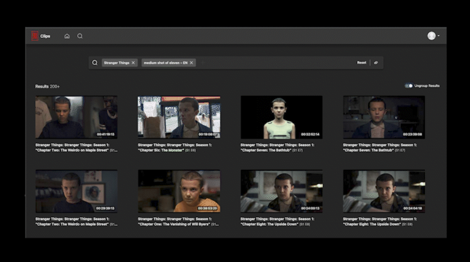The image size is (470, 262).
Task: Select the thumbnail timestamped 00:29:39:13
Action: (76, 191)
